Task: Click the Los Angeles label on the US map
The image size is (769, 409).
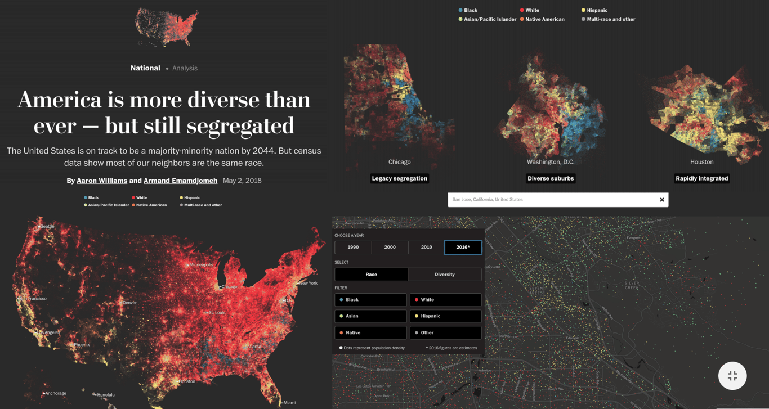Action: tap(48, 332)
